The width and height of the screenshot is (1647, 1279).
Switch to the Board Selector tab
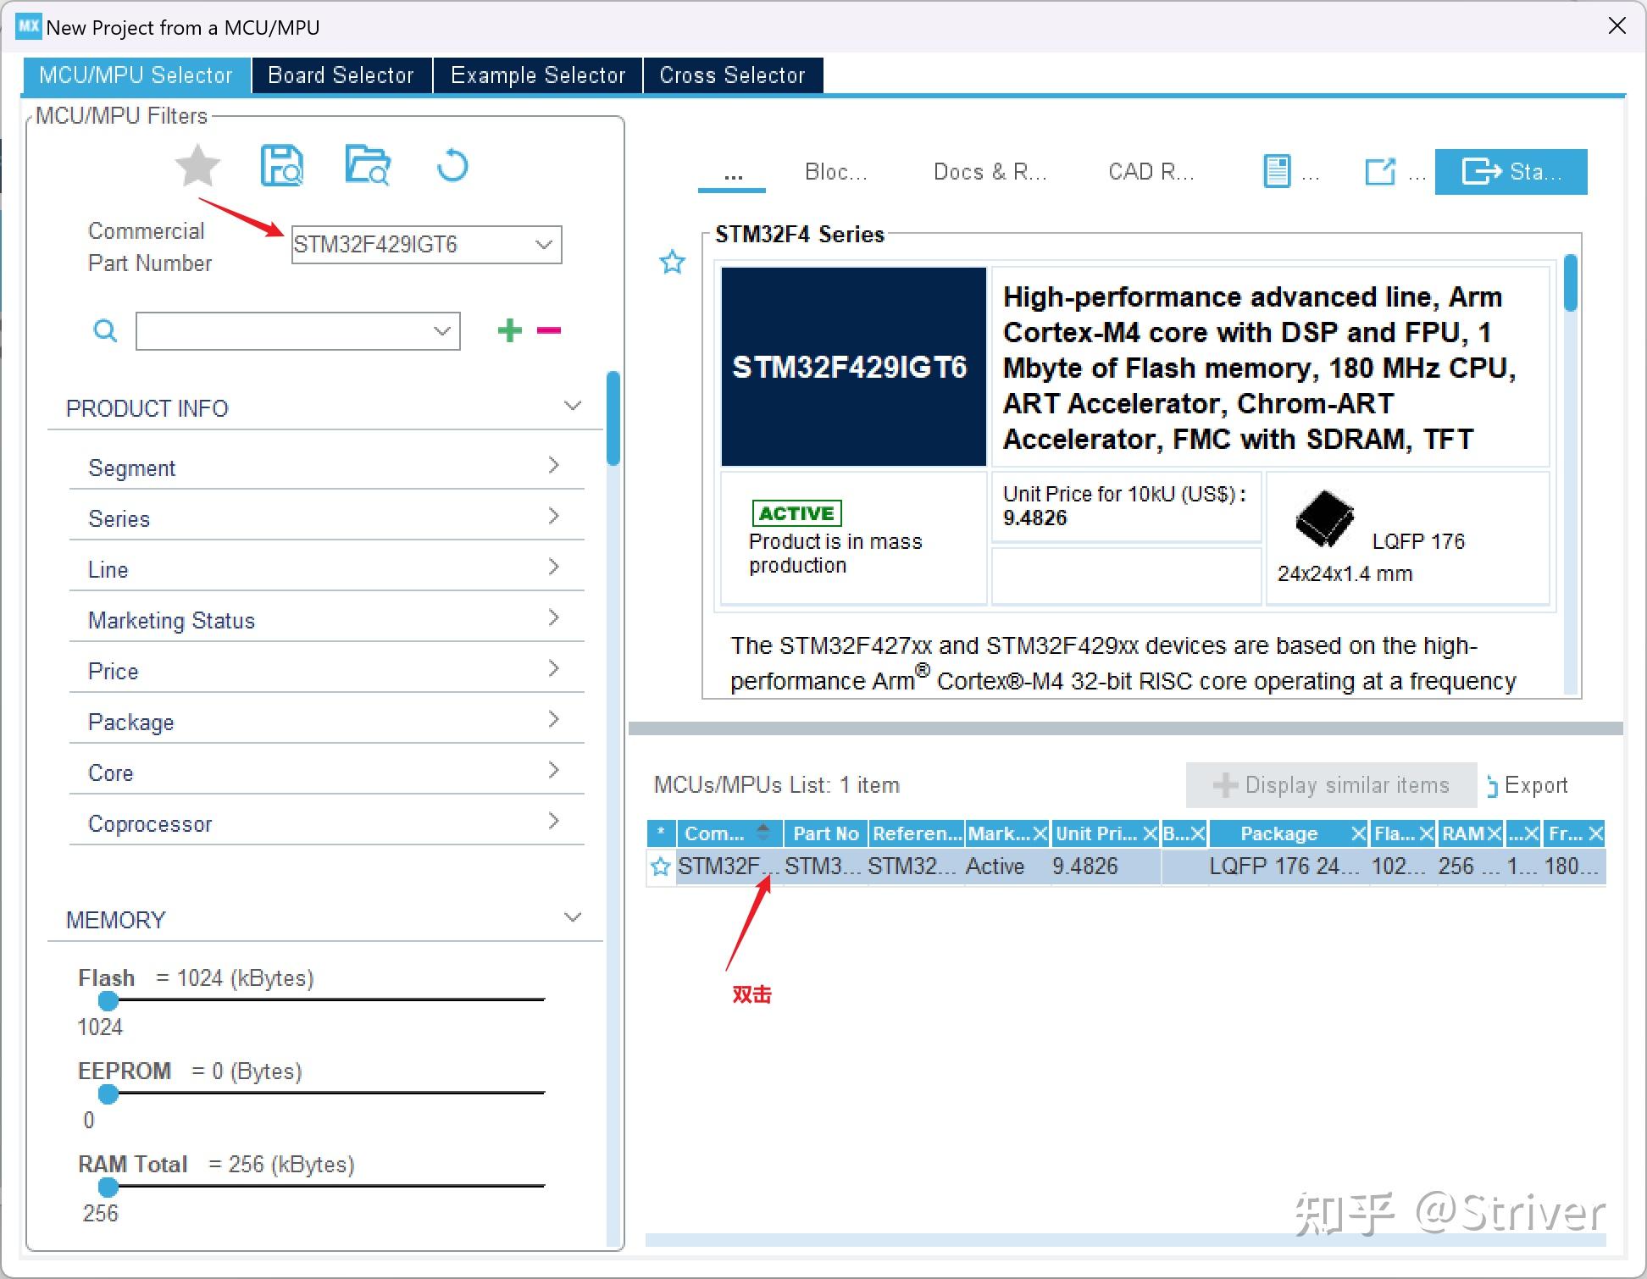(x=340, y=75)
